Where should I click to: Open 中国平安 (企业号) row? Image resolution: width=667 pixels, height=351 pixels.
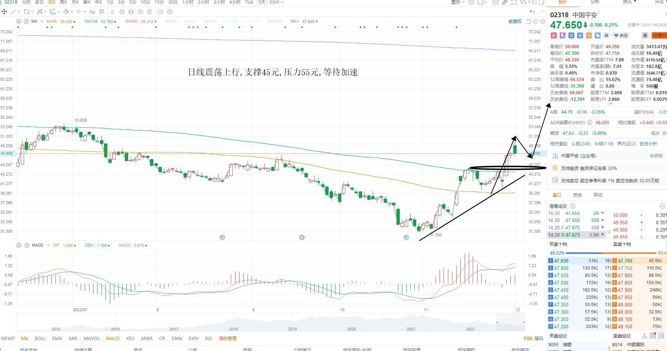(607, 156)
